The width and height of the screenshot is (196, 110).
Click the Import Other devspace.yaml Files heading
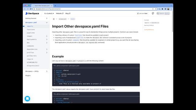click(x=80, y=27)
